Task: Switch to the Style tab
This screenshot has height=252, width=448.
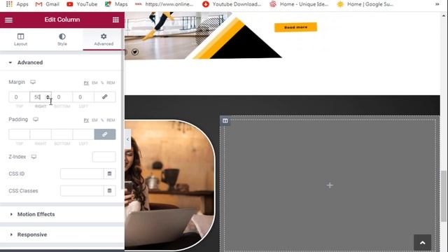Action: pos(62,39)
